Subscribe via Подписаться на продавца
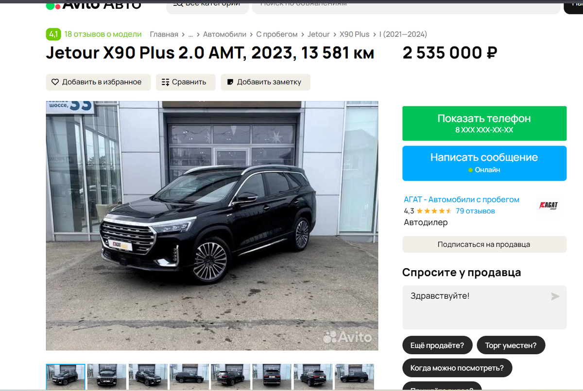 click(484, 244)
